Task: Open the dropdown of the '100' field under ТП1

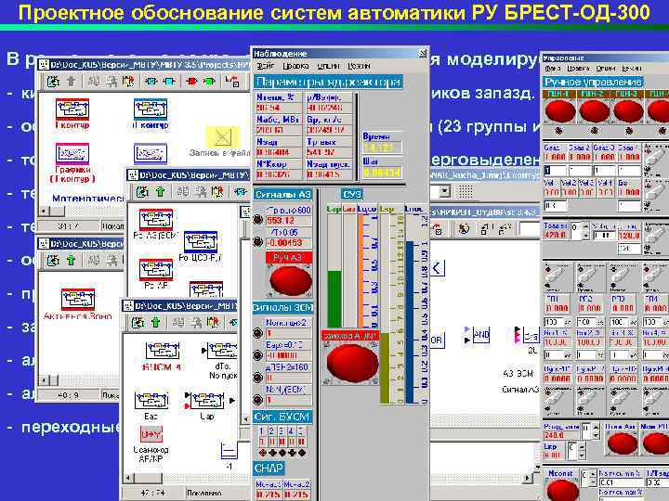Action: 566,323
